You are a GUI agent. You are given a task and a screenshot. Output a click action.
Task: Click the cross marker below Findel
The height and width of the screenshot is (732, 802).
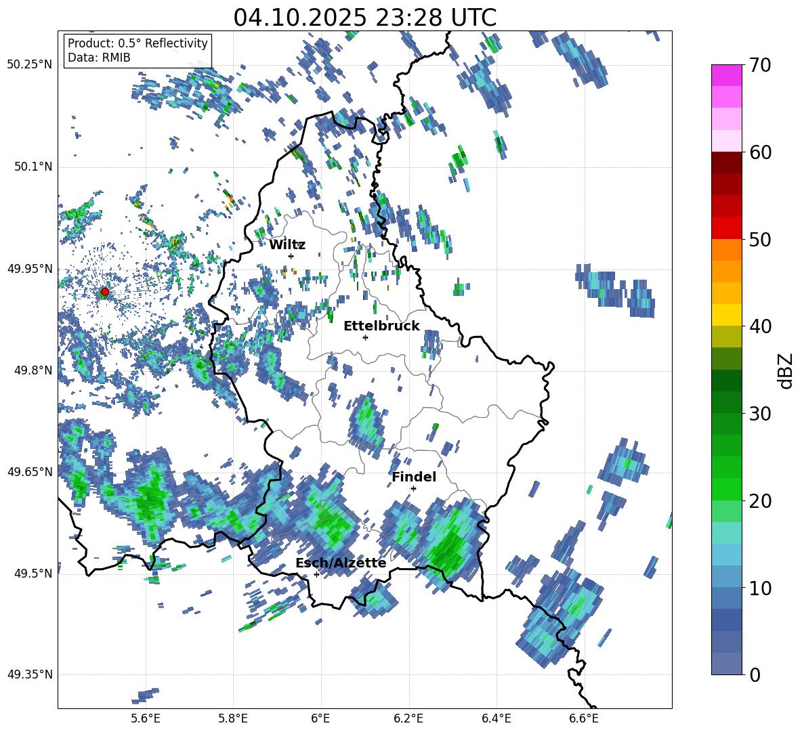[x=413, y=489]
